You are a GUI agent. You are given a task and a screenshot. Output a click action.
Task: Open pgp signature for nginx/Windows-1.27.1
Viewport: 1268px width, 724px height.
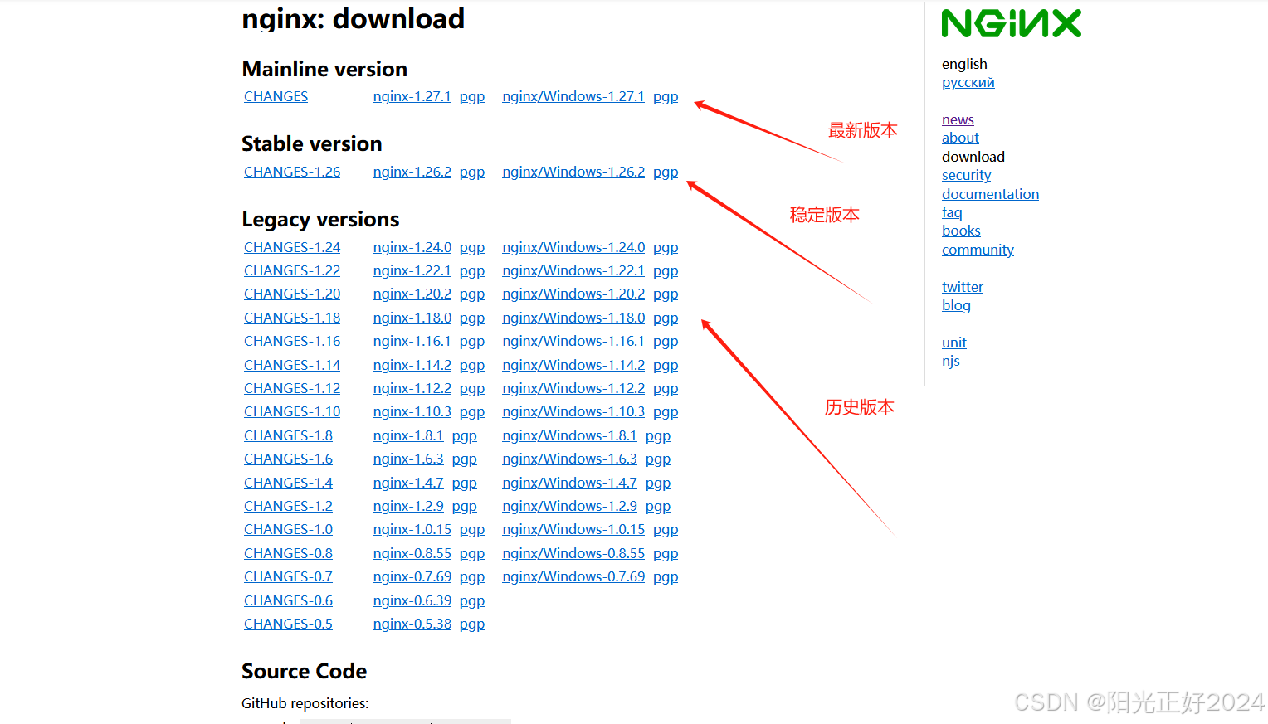666,97
